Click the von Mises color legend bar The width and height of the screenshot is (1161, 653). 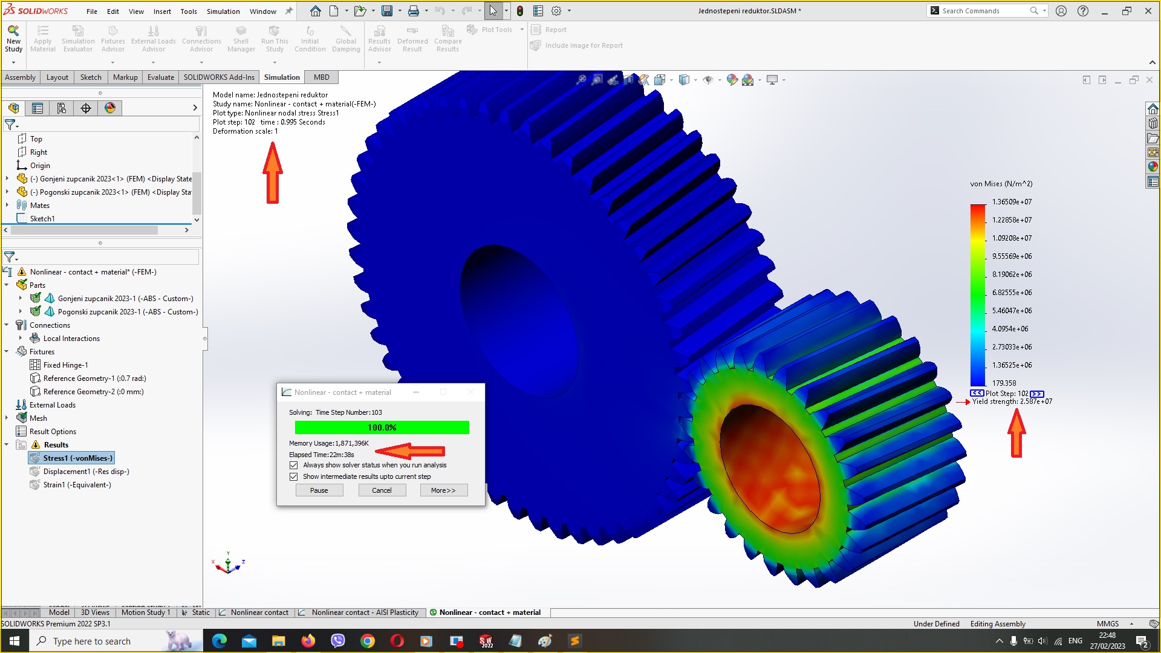tap(978, 295)
